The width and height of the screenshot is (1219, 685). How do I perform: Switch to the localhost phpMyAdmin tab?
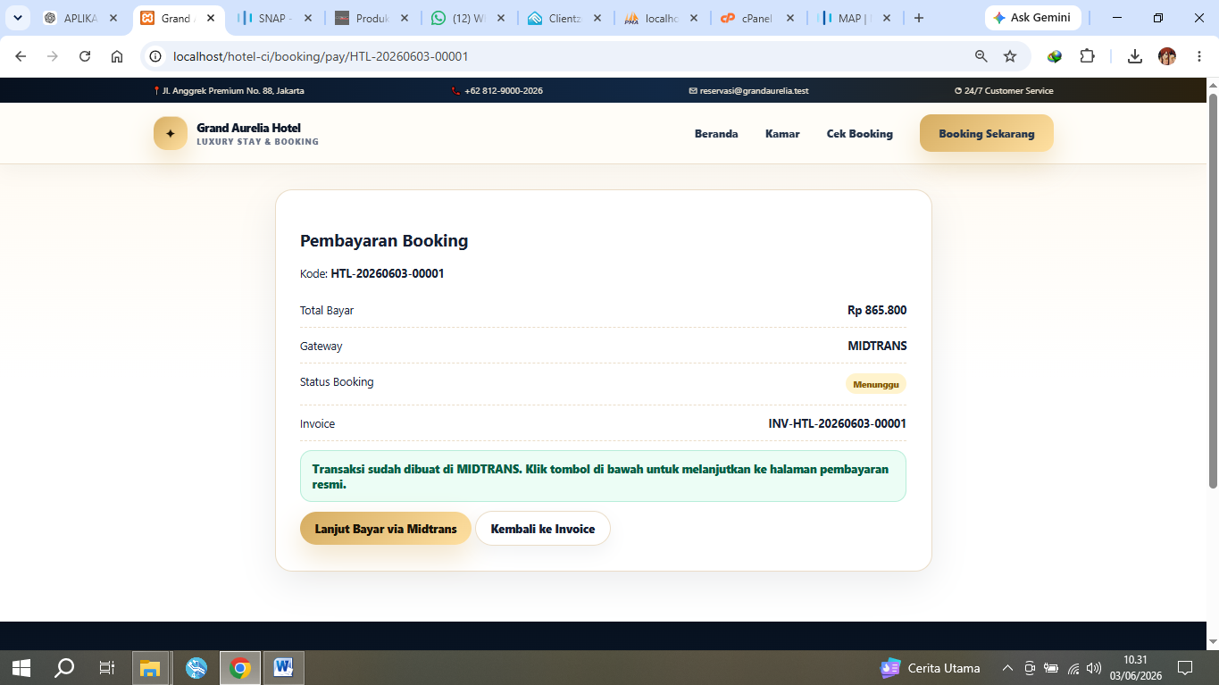tap(662, 18)
